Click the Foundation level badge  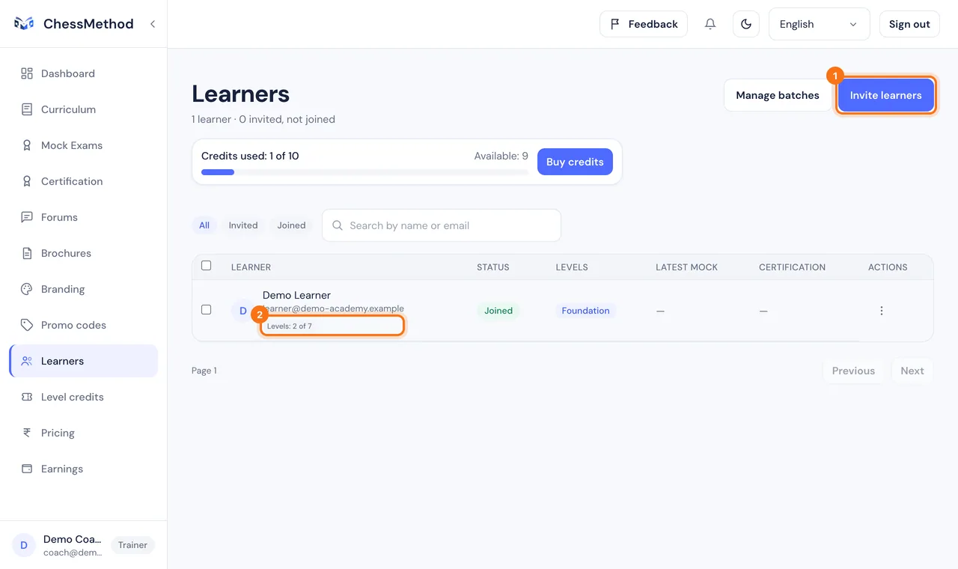tap(585, 311)
